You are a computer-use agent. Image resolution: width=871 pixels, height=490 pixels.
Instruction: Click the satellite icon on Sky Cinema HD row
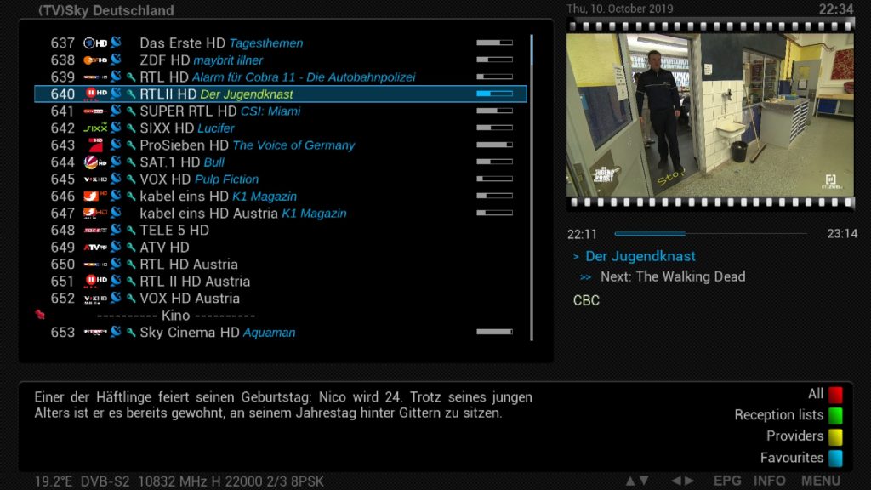click(x=116, y=332)
